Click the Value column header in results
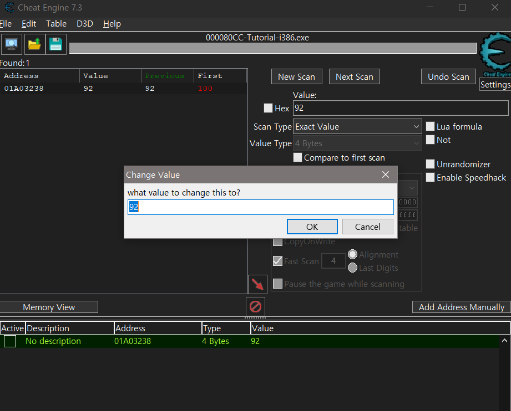The height and width of the screenshot is (411, 511). [x=110, y=76]
